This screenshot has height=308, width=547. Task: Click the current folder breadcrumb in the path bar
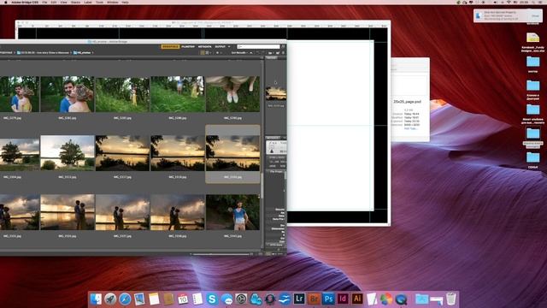click(x=83, y=53)
